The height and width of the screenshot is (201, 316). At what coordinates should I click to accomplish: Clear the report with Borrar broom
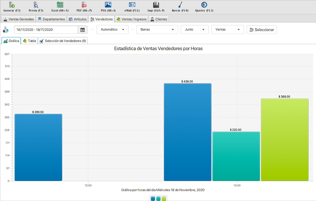(180, 5)
